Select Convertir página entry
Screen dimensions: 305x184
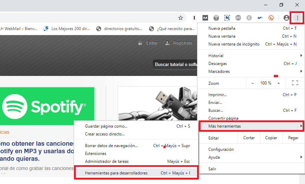(251, 118)
